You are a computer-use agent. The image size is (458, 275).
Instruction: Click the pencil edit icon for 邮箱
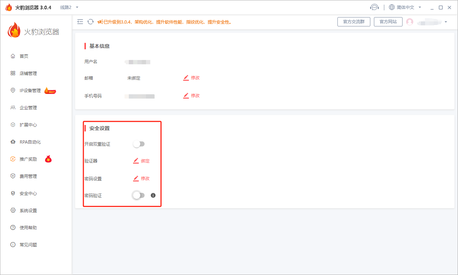(186, 78)
